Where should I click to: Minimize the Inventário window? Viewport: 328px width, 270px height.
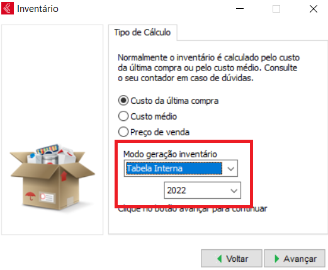coord(240,9)
